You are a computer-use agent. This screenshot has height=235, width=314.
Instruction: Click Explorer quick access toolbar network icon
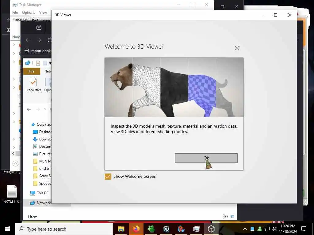[28, 63]
